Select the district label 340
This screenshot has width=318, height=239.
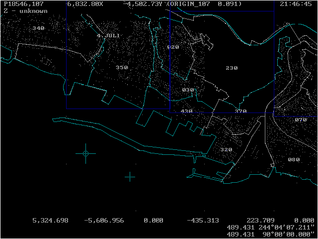[x=38, y=28]
